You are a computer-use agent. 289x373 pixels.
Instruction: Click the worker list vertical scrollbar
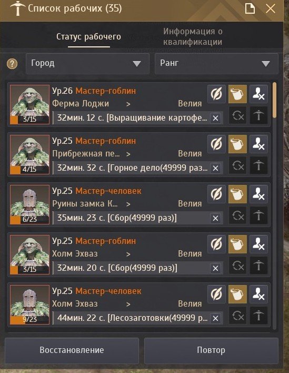point(274,206)
